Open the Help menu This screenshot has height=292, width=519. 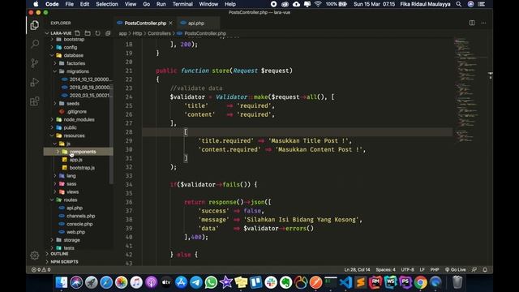click(x=230, y=4)
